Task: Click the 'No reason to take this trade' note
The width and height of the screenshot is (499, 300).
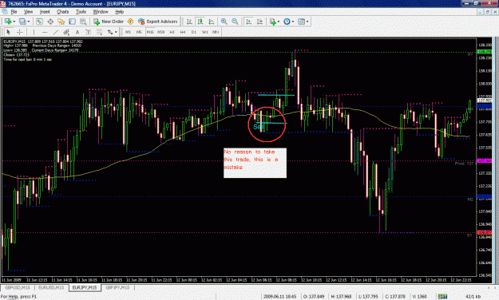Action: point(255,163)
